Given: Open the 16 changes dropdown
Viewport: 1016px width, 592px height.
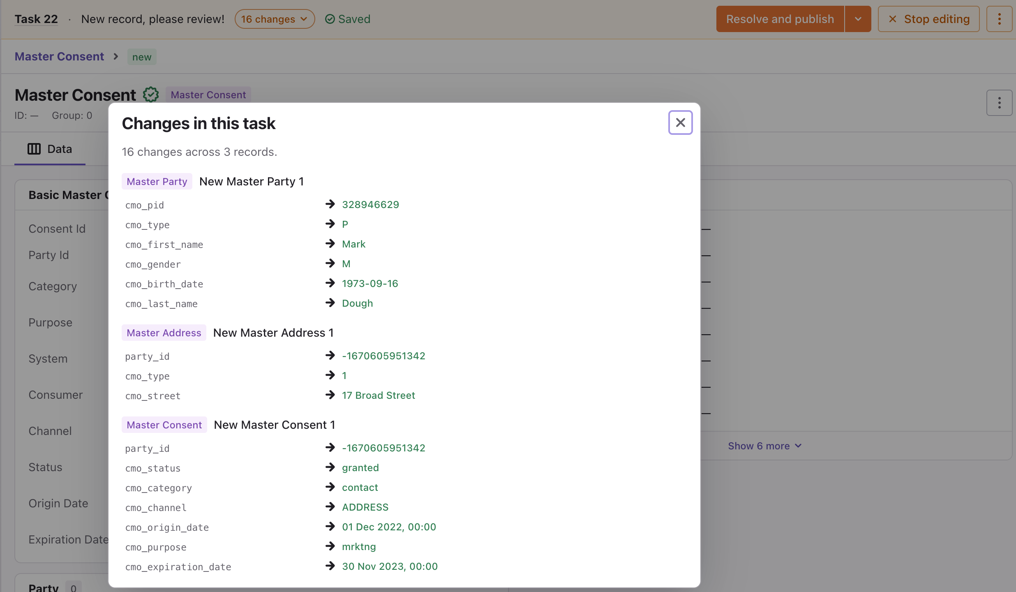Looking at the screenshot, I should click(x=275, y=19).
